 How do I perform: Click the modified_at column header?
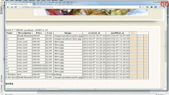(x=118, y=33)
